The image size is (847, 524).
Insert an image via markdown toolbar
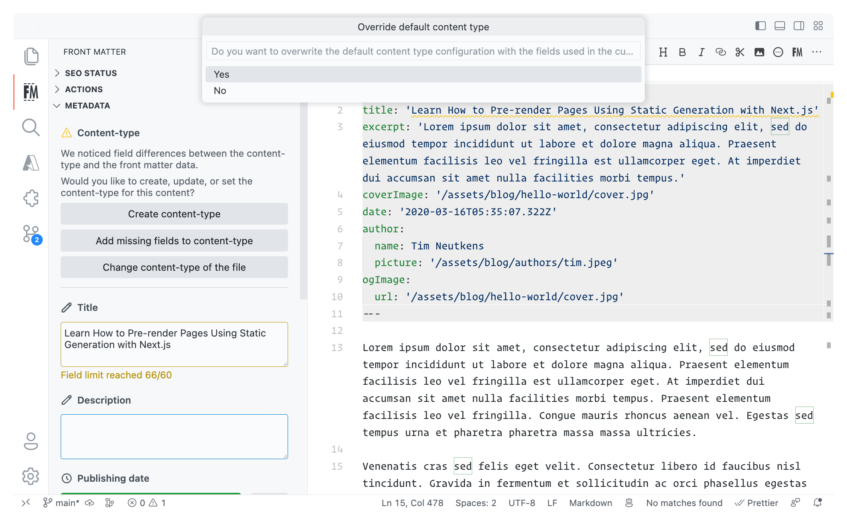[x=759, y=52]
